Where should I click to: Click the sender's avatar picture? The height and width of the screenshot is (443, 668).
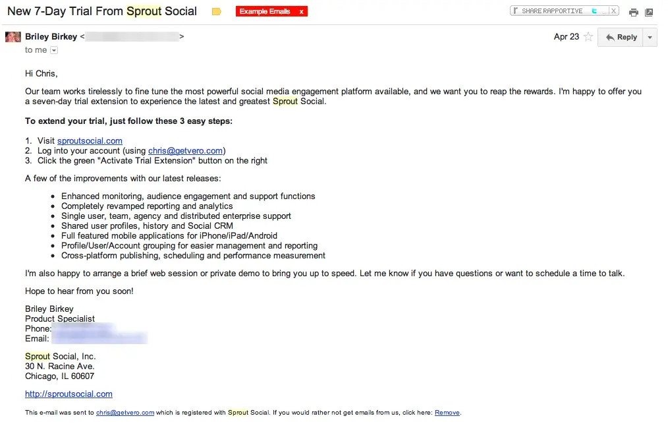(x=13, y=37)
